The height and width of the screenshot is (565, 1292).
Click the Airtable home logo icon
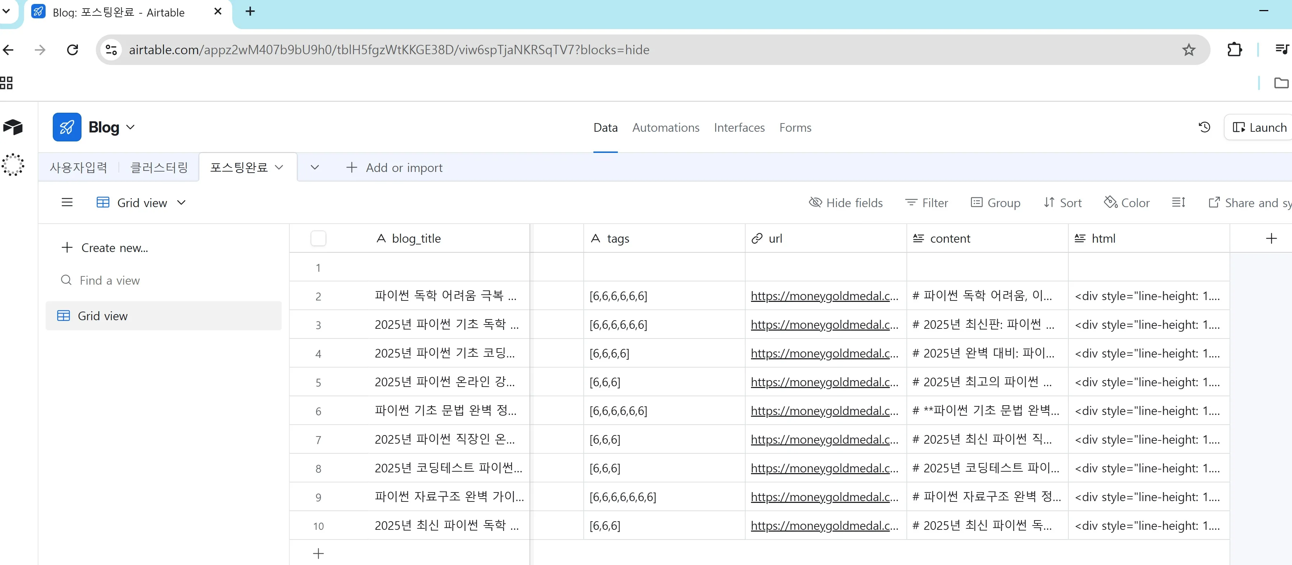(13, 127)
